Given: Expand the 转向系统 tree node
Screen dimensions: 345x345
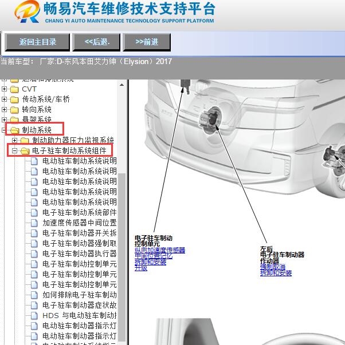Looking at the screenshot, I should click(x=4, y=109).
